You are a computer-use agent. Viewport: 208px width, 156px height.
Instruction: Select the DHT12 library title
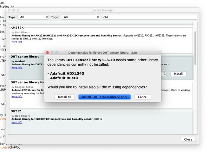(x=16, y=111)
